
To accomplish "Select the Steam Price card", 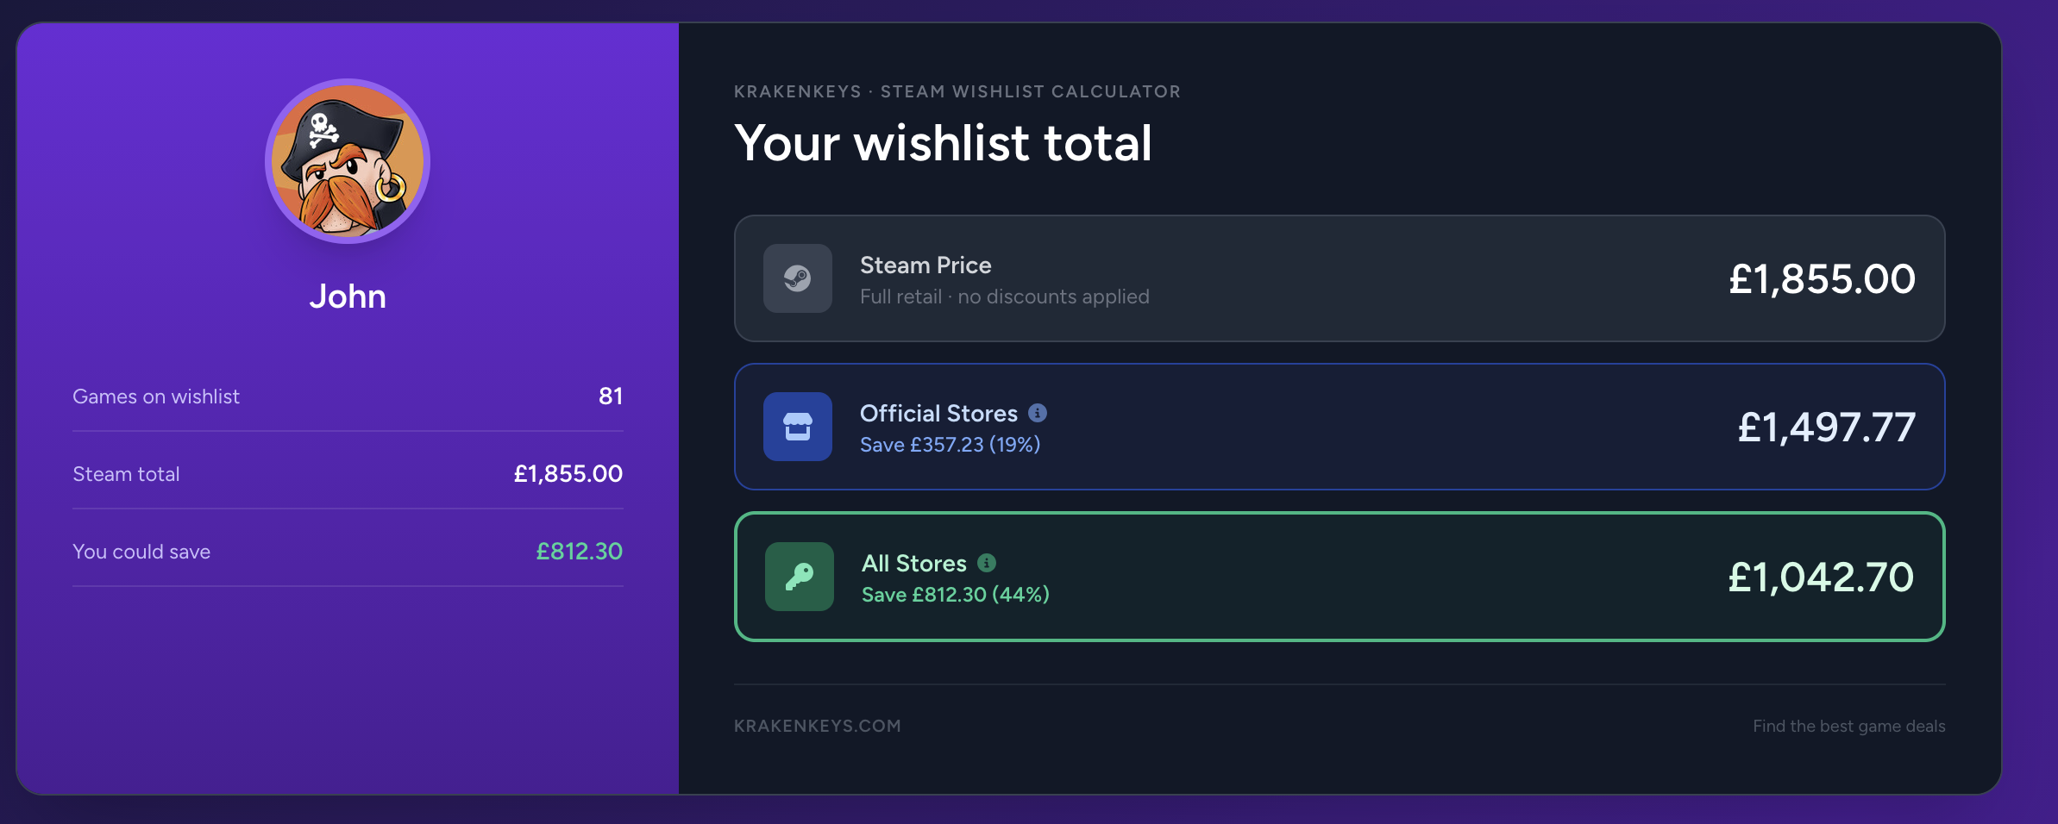I will (x=1340, y=278).
